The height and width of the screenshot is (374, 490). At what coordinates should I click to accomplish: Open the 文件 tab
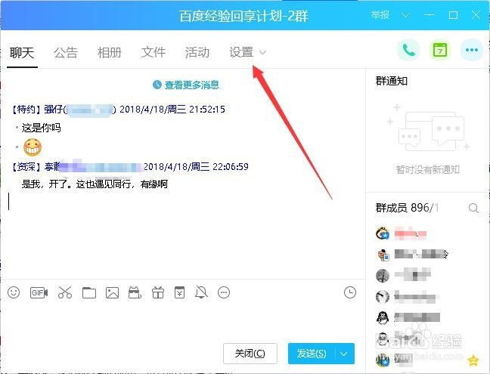tap(153, 52)
